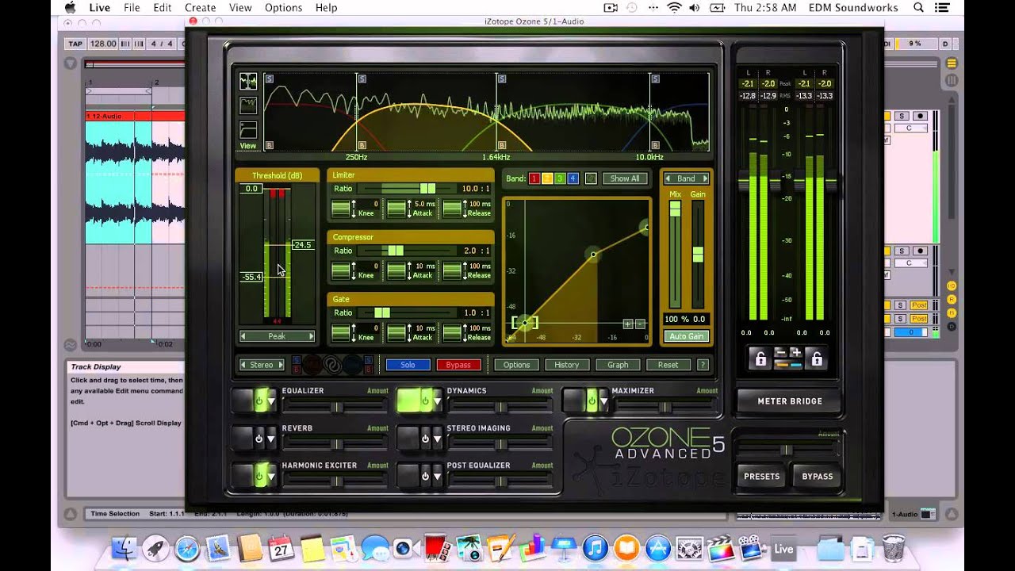1015x571 pixels.
Task: Open Ozone help with the question mark button
Action: [x=702, y=365]
